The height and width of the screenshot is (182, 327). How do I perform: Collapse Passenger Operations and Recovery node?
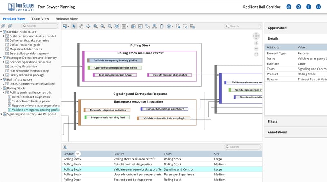tap(1, 58)
